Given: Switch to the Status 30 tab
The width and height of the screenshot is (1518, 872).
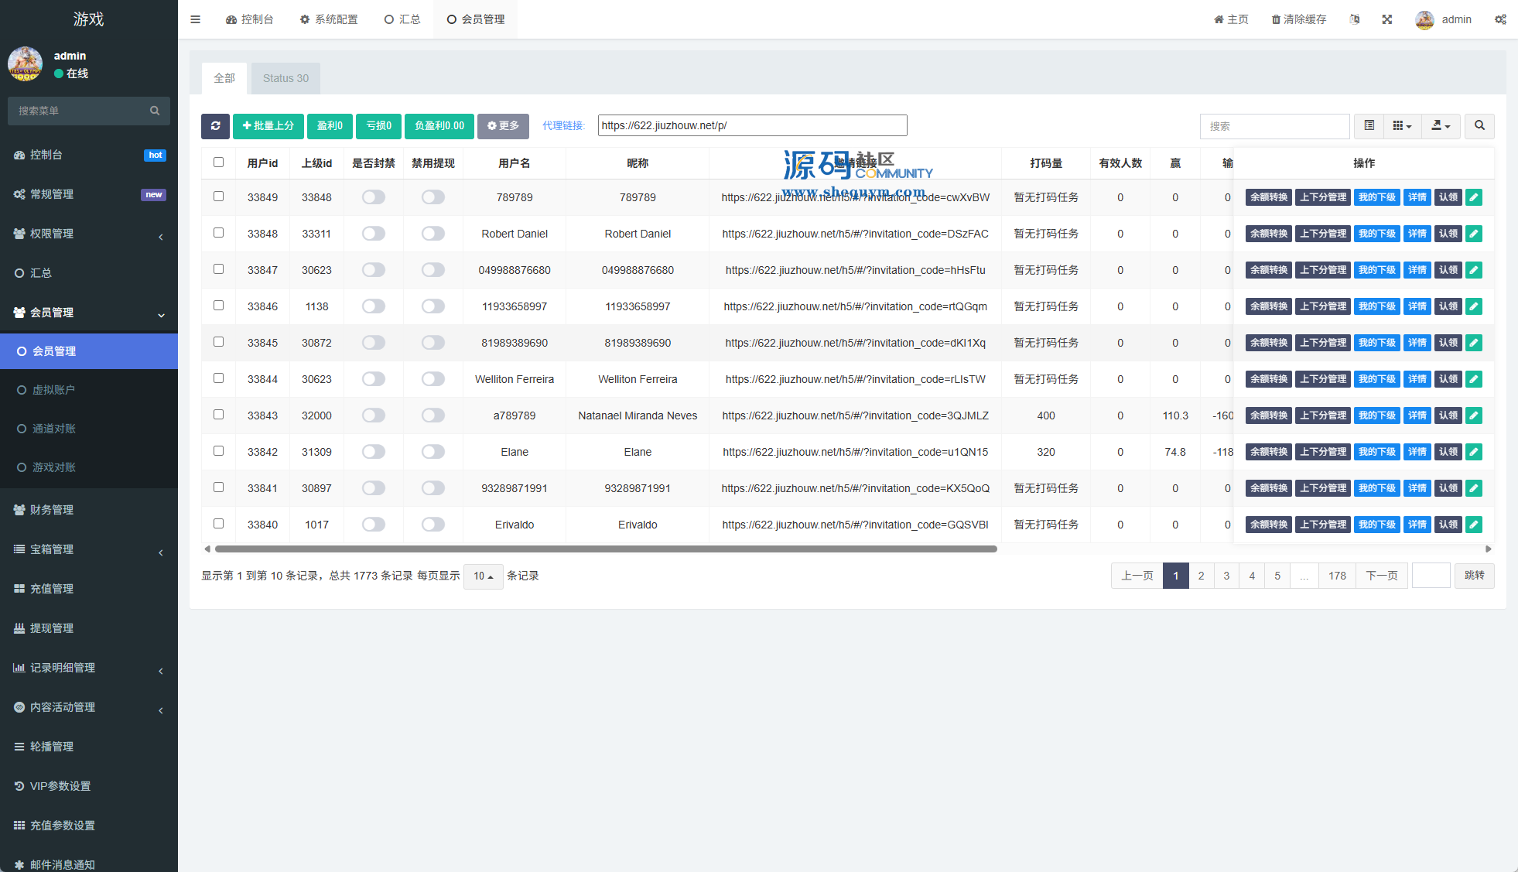Looking at the screenshot, I should click(285, 78).
